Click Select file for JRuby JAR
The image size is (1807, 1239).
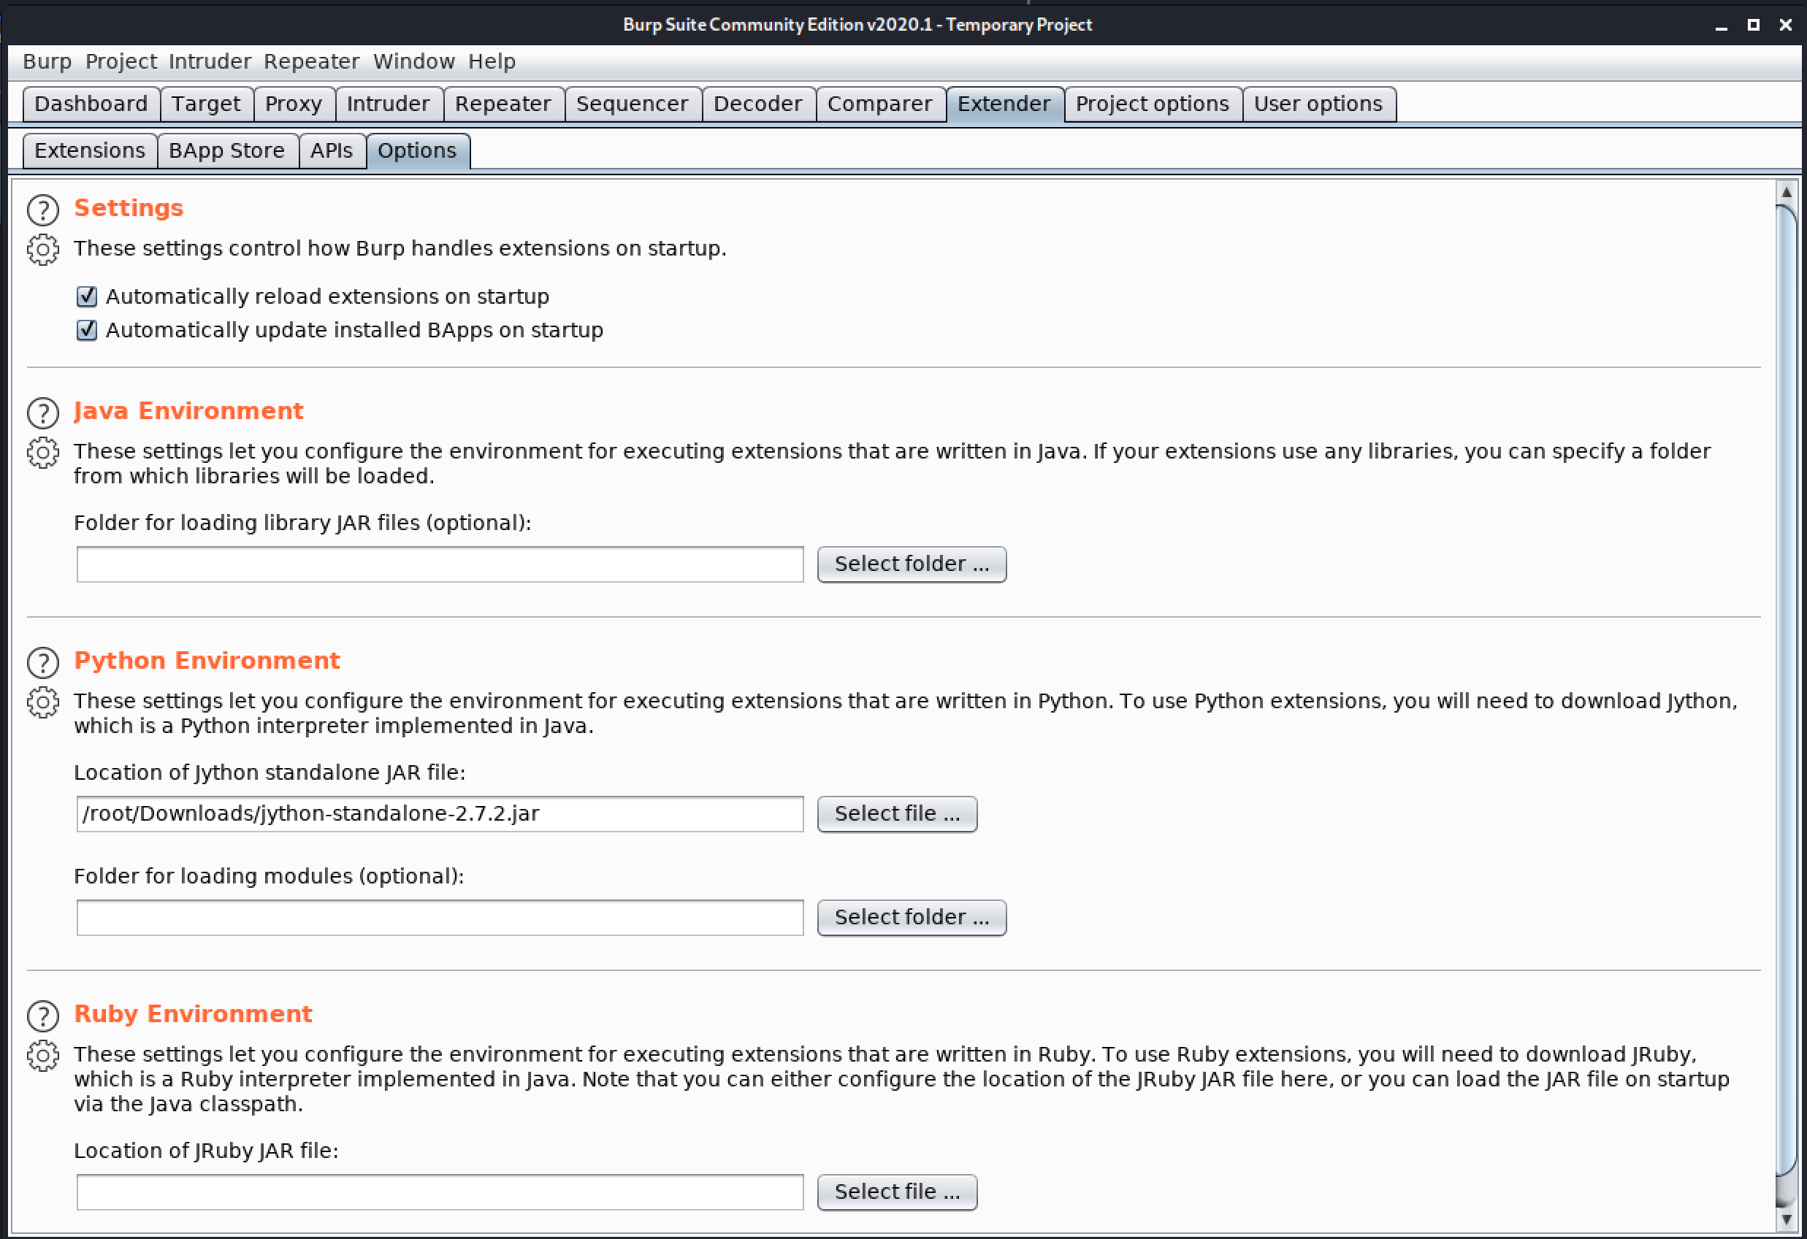click(x=897, y=1192)
